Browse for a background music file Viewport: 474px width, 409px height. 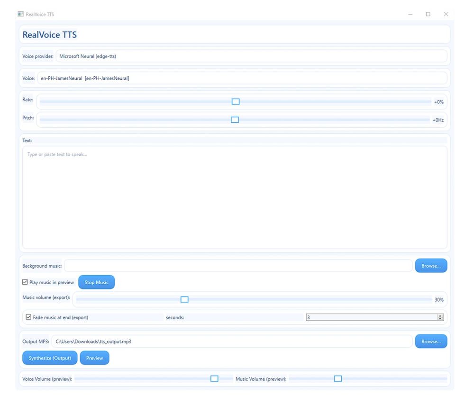(x=431, y=266)
